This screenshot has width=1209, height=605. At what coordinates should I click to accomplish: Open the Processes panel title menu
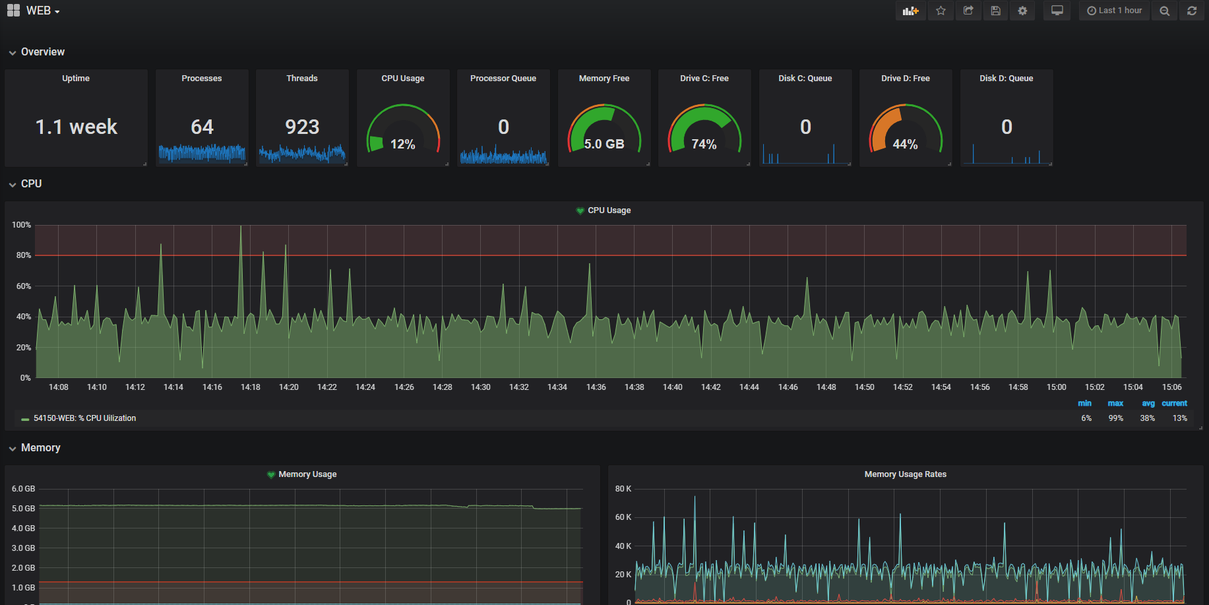pyautogui.click(x=202, y=79)
